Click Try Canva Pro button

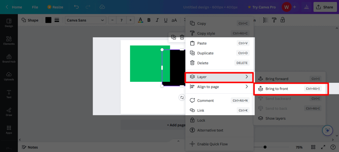263,7
